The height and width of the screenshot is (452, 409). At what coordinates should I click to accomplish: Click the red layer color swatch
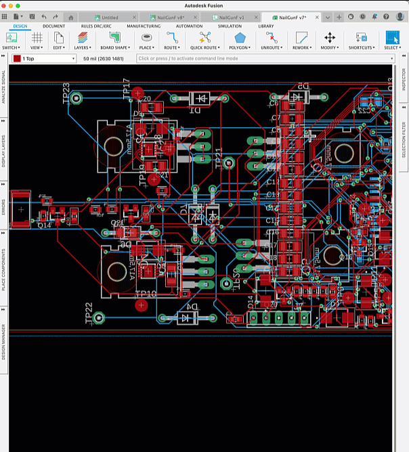(17, 59)
